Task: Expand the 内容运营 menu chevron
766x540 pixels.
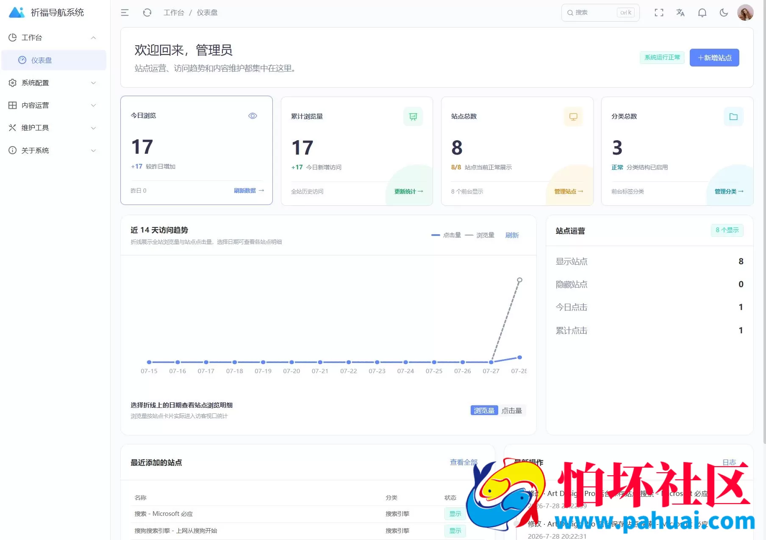Action: [x=94, y=105]
